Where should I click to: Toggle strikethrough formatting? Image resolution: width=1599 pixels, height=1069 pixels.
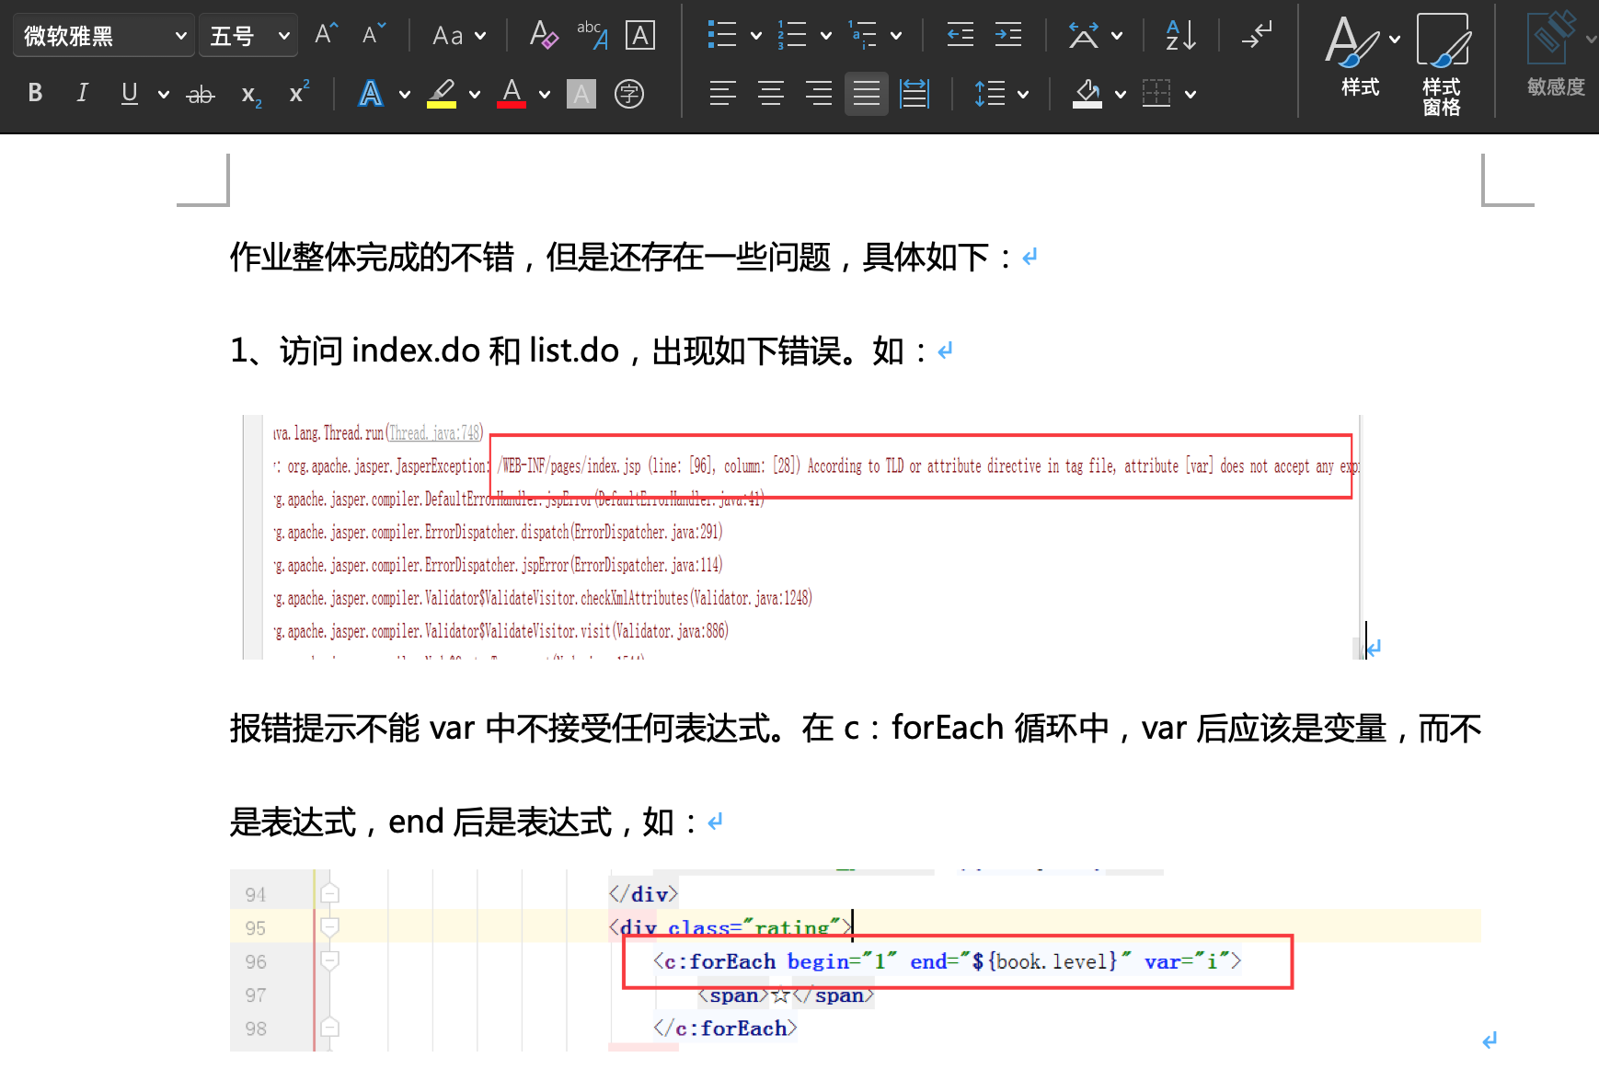click(201, 93)
